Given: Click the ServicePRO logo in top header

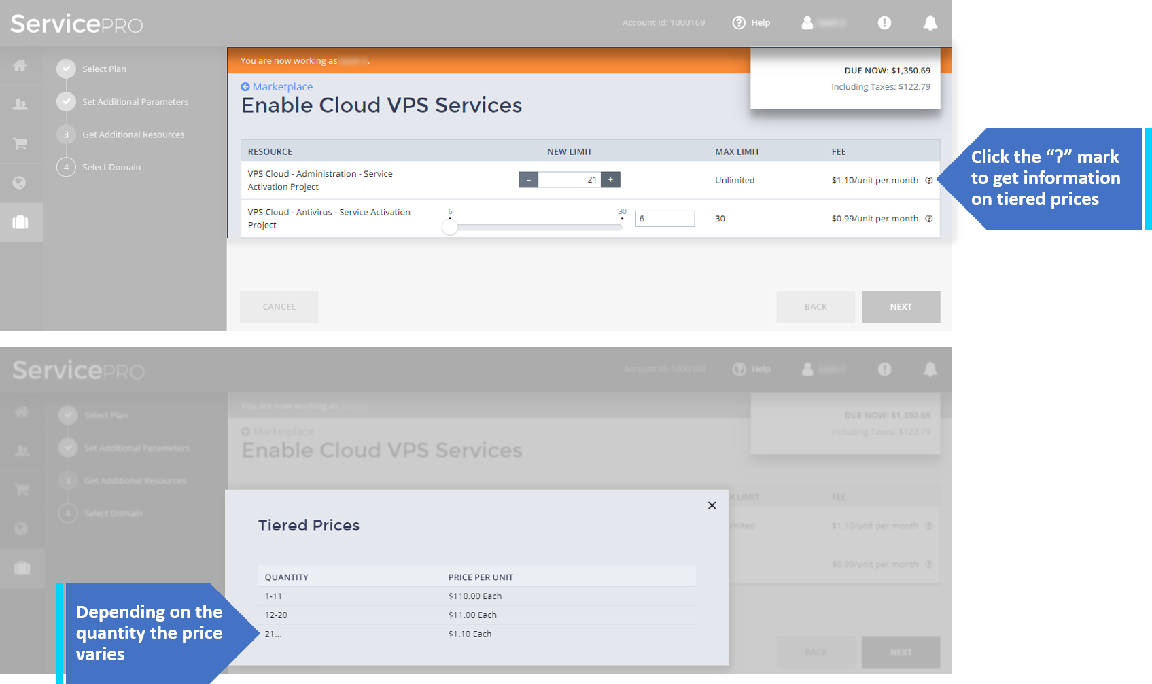Looking at the screenshot, I should pyautogui.click(x=77, y=24).
